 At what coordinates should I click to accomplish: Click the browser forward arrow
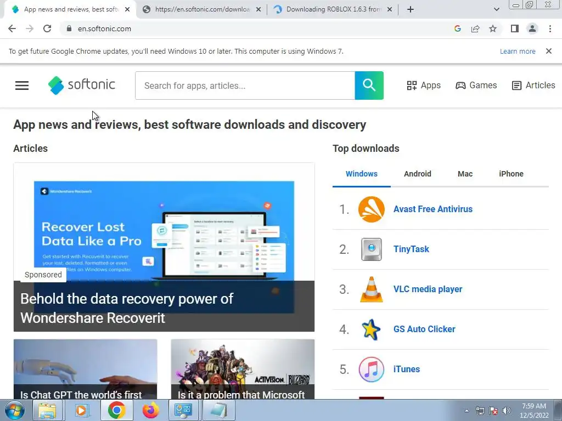pyautogui.click(x=30, y=29)
